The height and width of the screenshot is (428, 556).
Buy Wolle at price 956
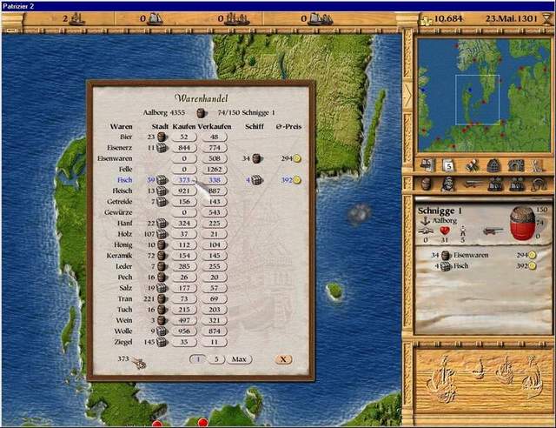coord(184,331)
